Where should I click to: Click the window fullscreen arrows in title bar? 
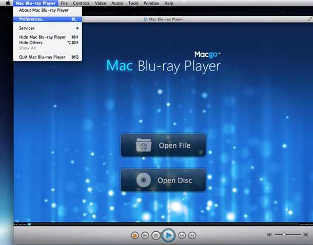point(310,19)
